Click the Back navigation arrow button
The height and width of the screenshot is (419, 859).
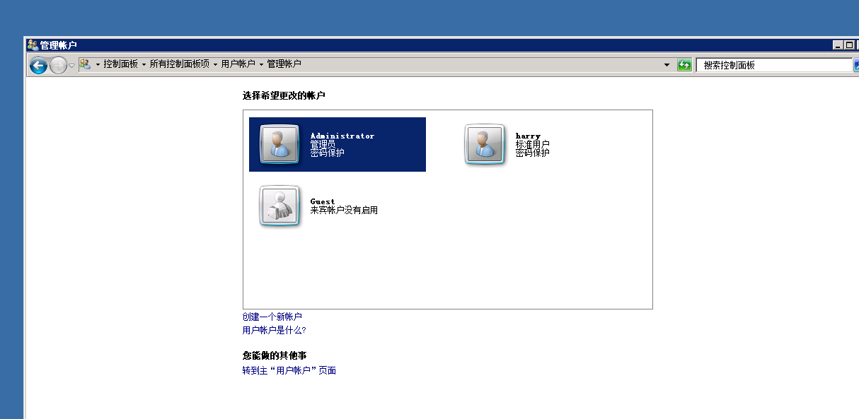pyautogui.click(x=38, y=66)
